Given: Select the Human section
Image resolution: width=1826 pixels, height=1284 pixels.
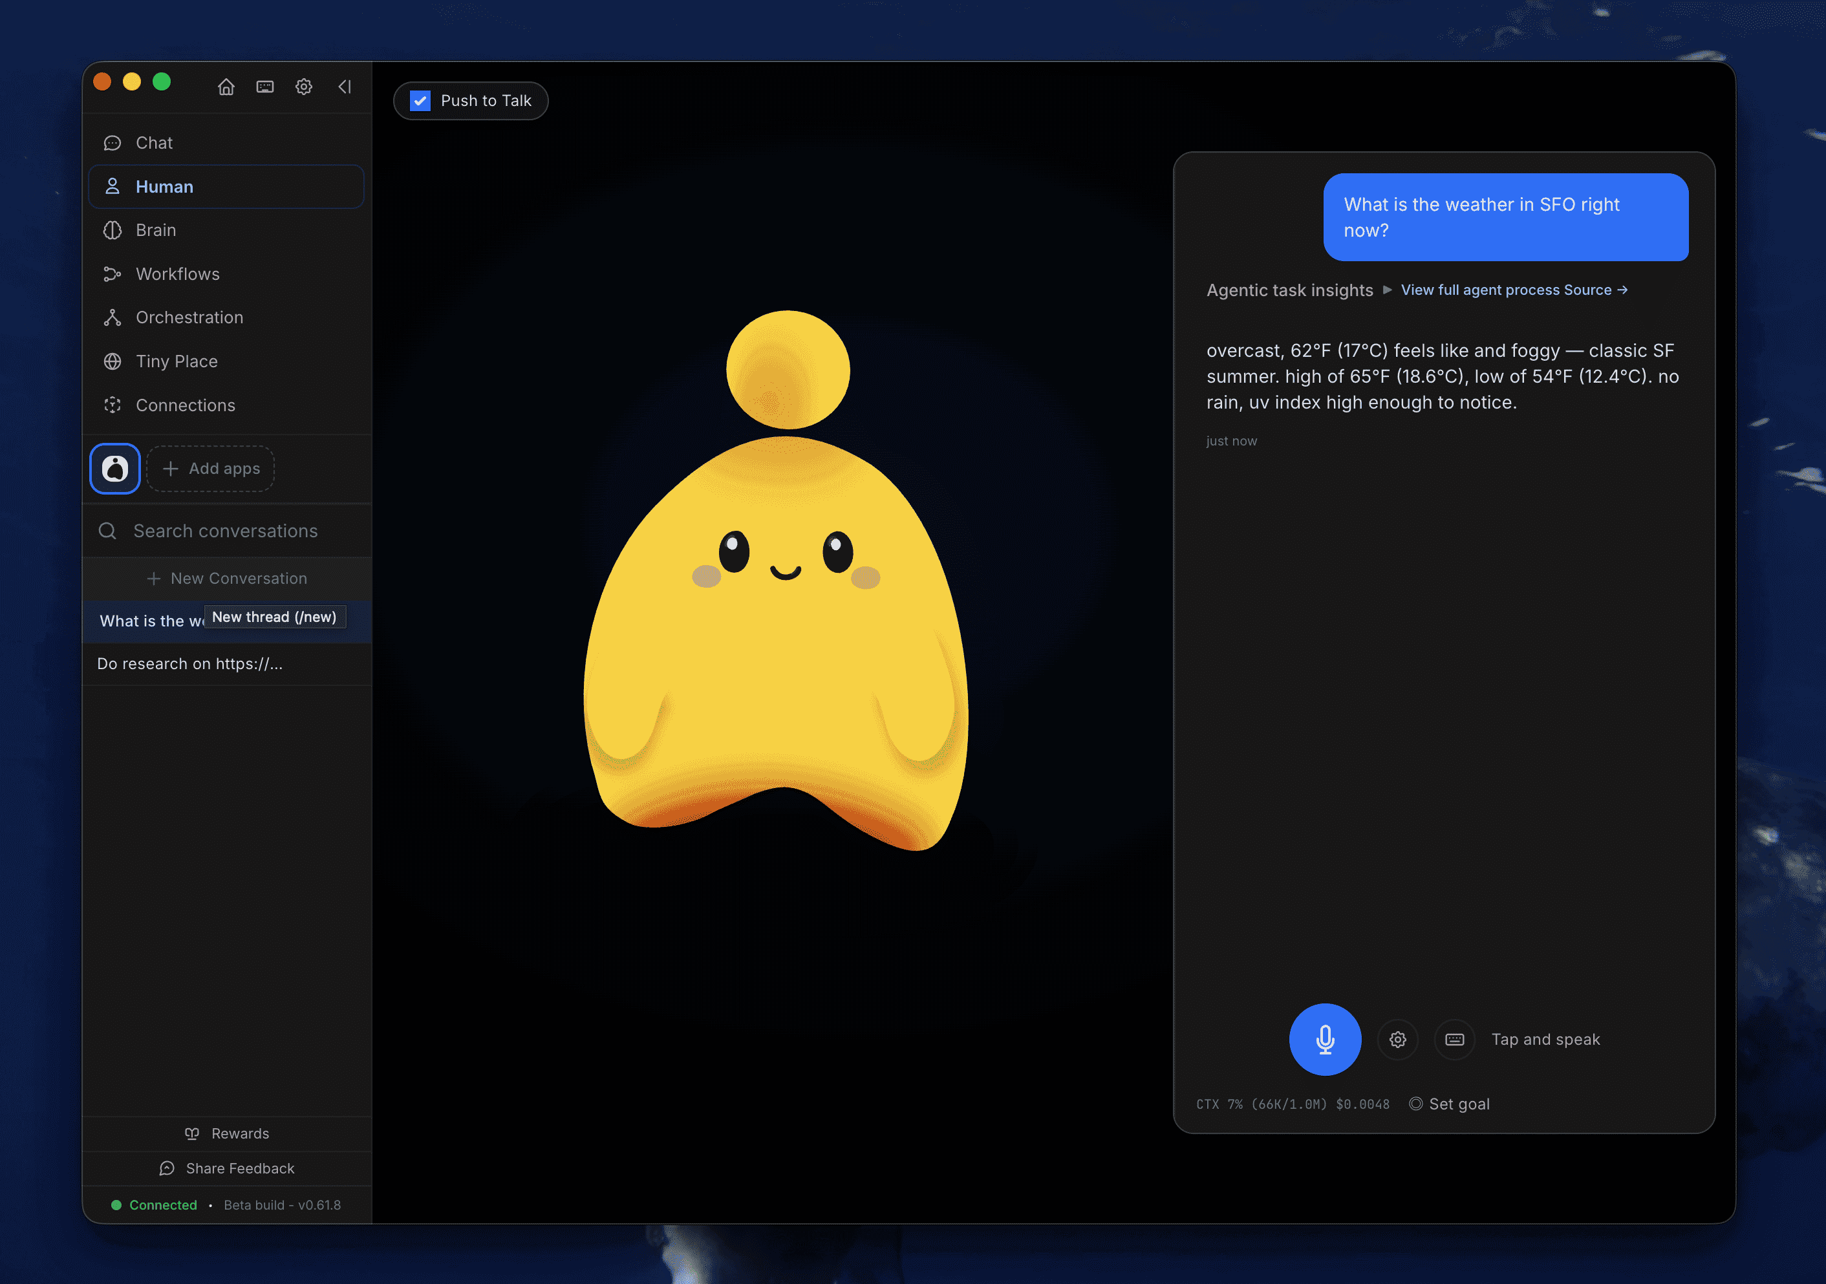Looking at the screenshot, I should click(226, 187).
